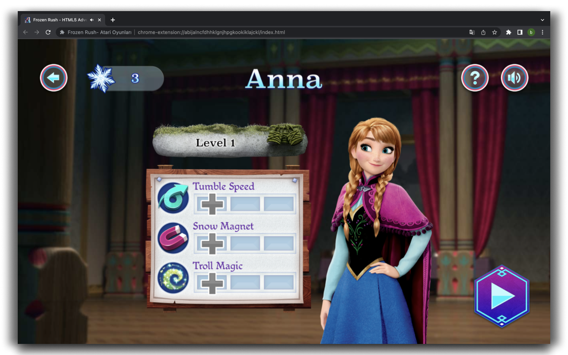Click the second Tumble Speed upgrade slot
Viewport: 568px width, 355px height.
245,204
